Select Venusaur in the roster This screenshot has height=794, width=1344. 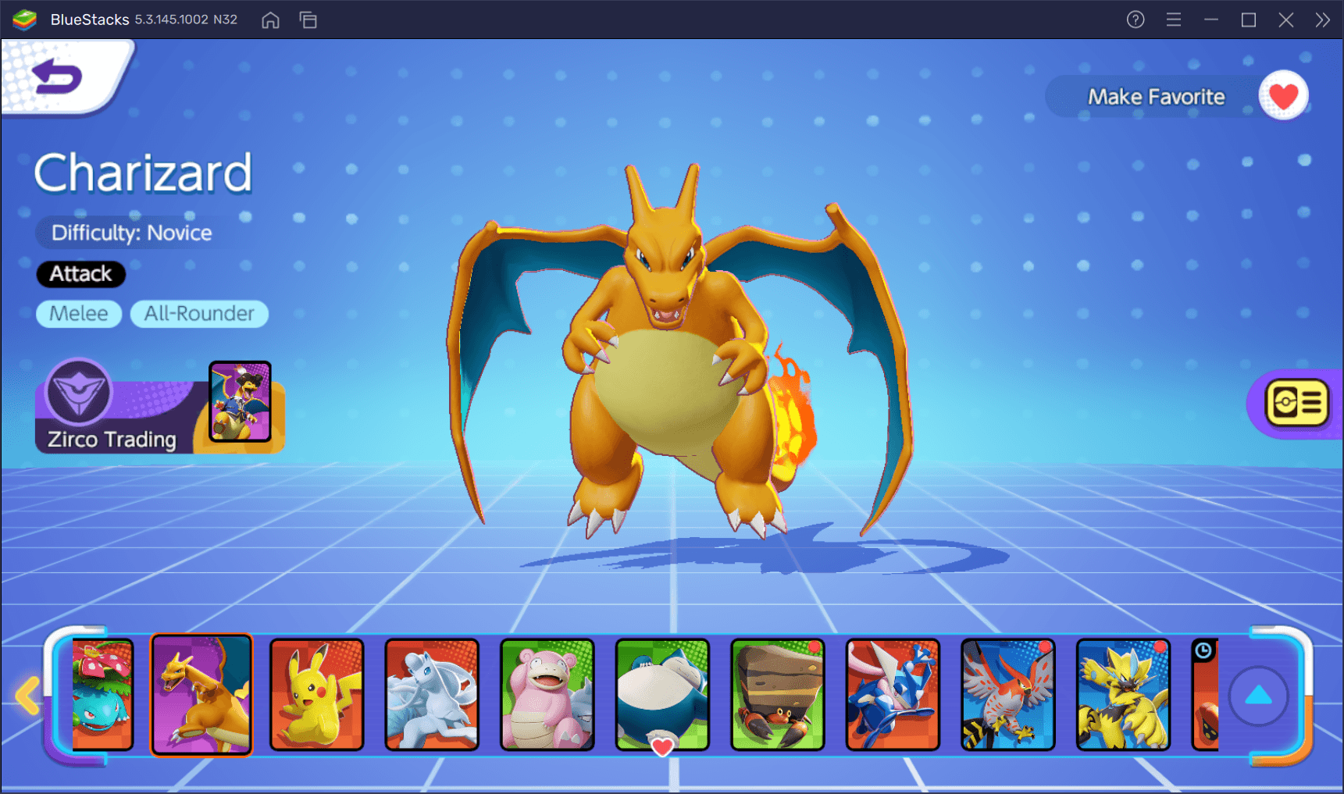click(x=102, y=695)
